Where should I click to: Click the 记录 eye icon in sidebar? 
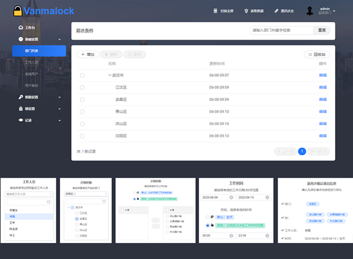pos(20,120)
